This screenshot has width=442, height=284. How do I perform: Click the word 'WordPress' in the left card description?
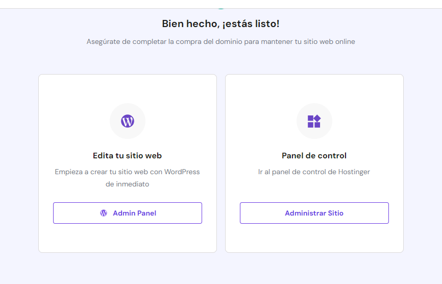[182, 172]
